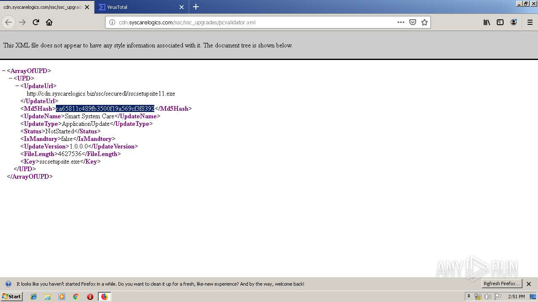Screen dimensions: 538x302
Task: Show site information icon in address bar
Action: point(112,22)
